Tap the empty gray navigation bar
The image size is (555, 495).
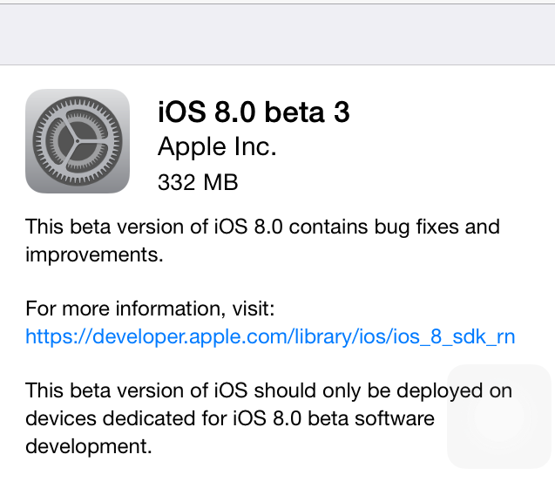(x=277, y=35)
